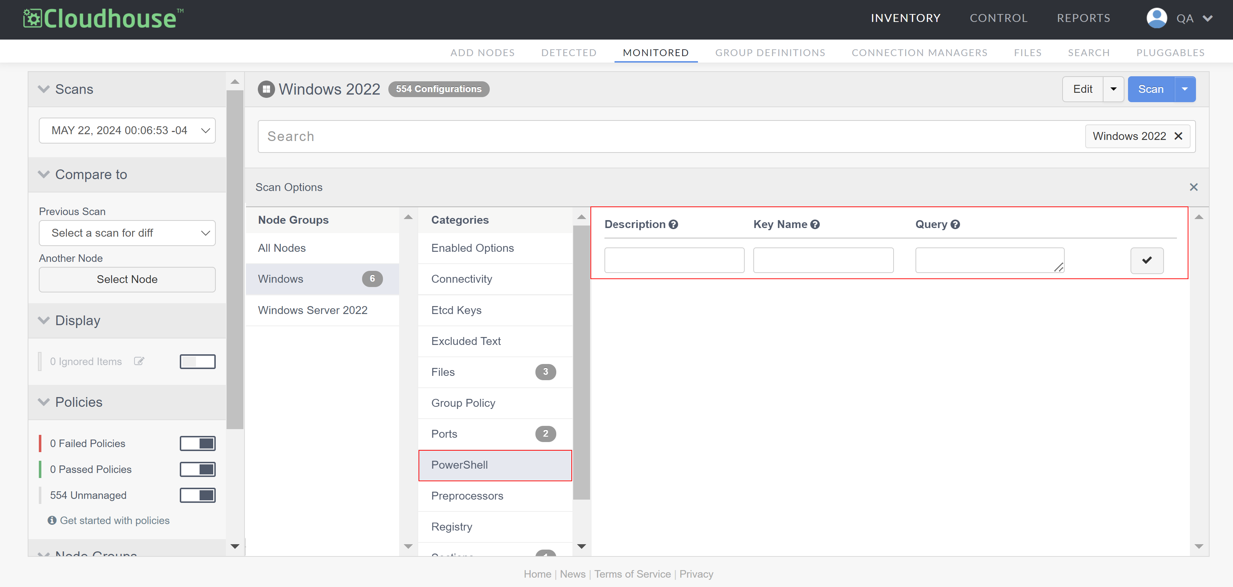1233x587 pixels.
Task: Open the Privacy footer link
Action: coord(697,574)
